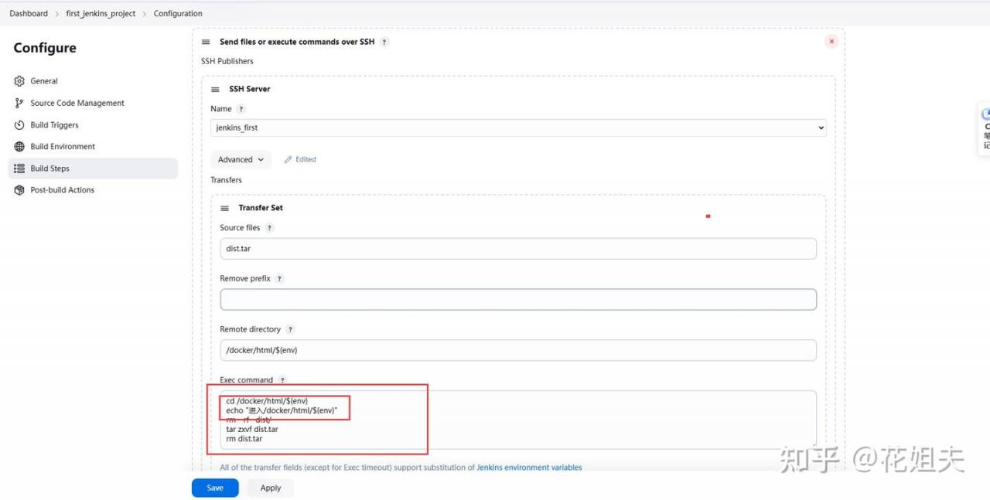
Task: Open the SSH Server Name dropdown
Action: [518, 128]
